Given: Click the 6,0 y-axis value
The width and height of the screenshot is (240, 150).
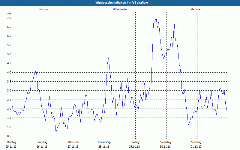Looking at the screenshot, I should pos(9,36).
